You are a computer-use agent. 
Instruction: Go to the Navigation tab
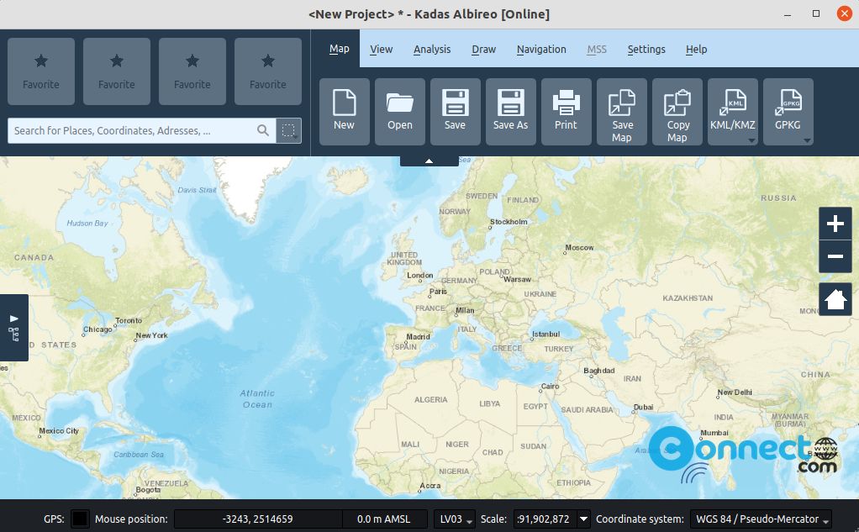pos(541,50)
